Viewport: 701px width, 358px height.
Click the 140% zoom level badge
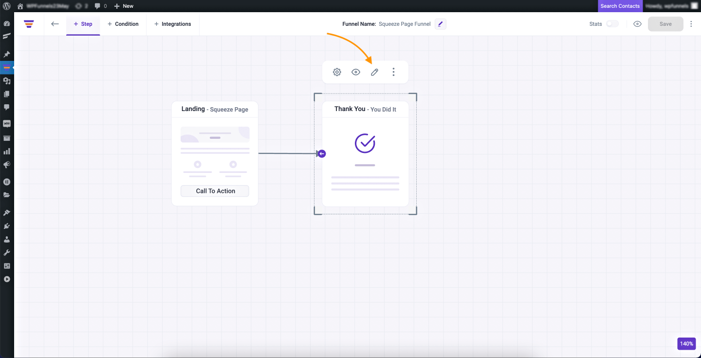(687, 343)
